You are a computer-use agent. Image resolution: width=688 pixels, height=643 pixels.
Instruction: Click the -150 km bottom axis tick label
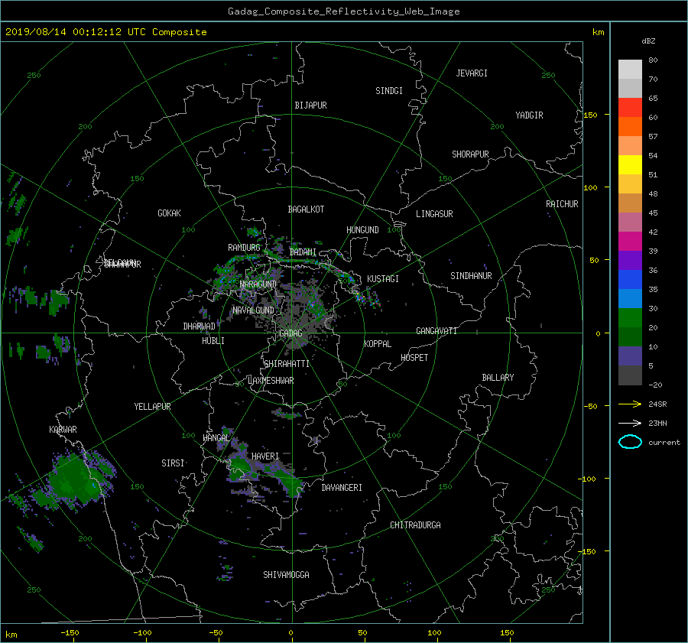pos(70,632)
